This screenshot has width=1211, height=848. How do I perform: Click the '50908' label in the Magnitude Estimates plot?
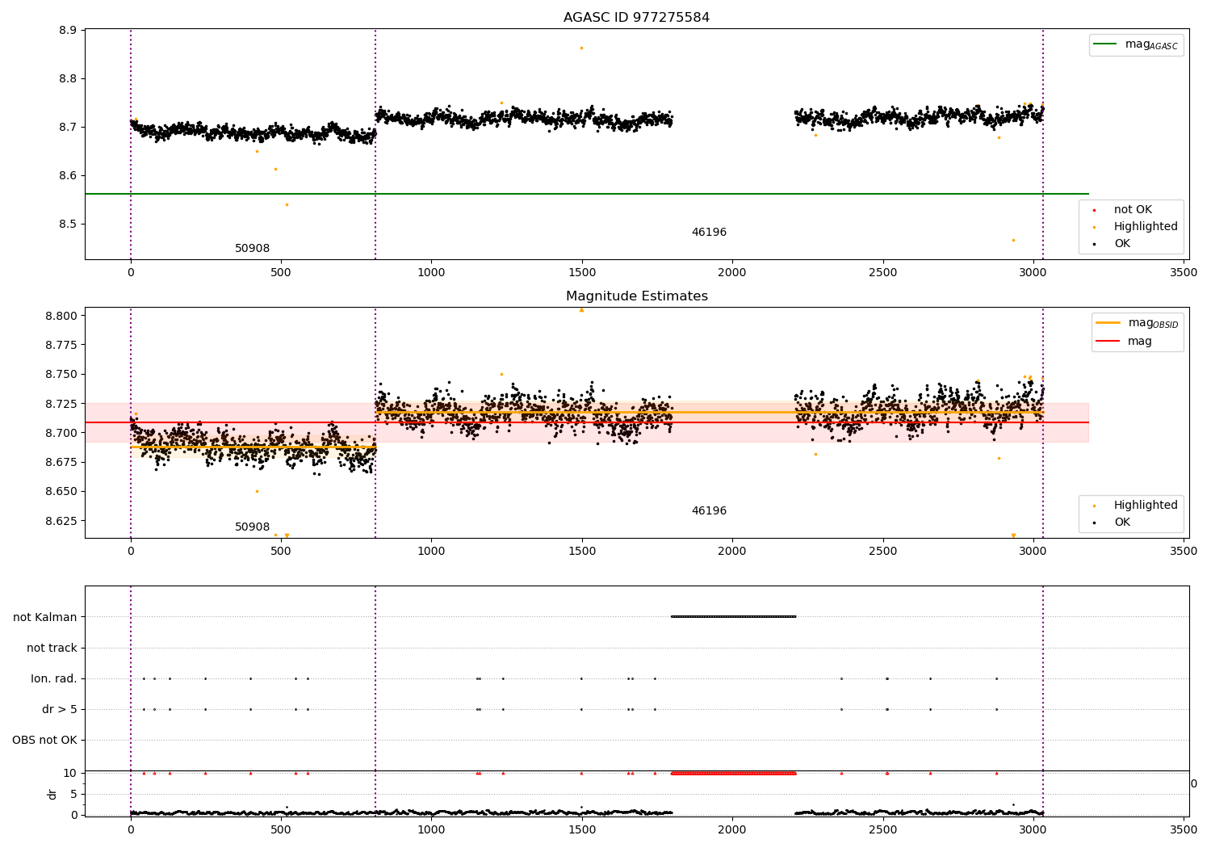tap(252, 527)
